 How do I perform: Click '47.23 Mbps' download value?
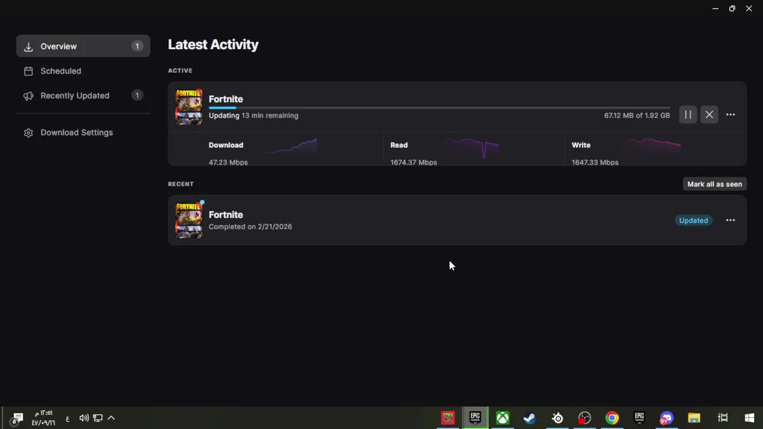228,162
